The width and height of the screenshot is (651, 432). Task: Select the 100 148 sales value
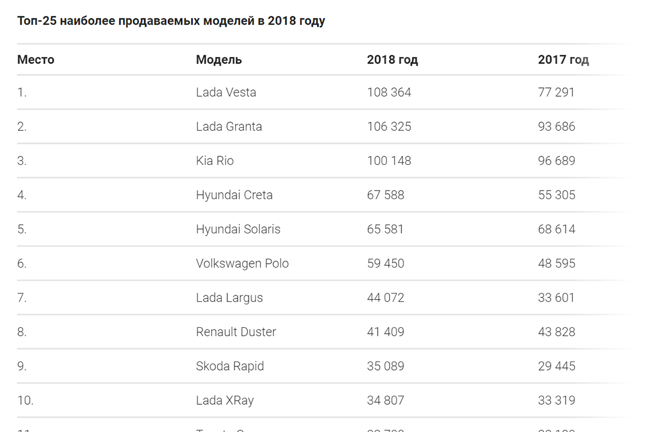tap(389, 161)
